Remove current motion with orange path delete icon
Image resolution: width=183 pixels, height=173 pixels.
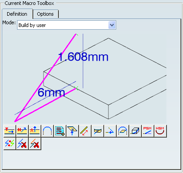point(35,144)
